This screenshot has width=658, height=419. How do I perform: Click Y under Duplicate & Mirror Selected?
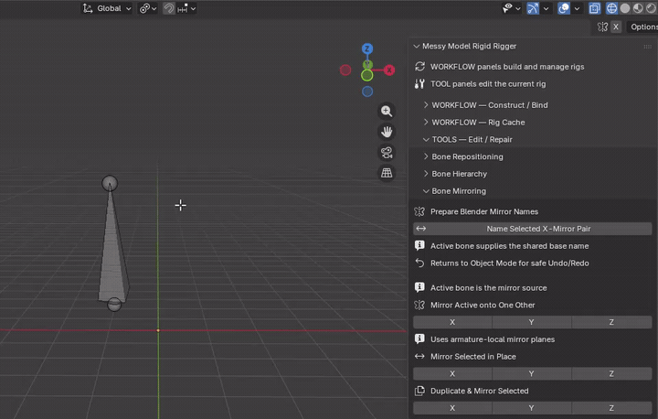[x=532, y=408]
